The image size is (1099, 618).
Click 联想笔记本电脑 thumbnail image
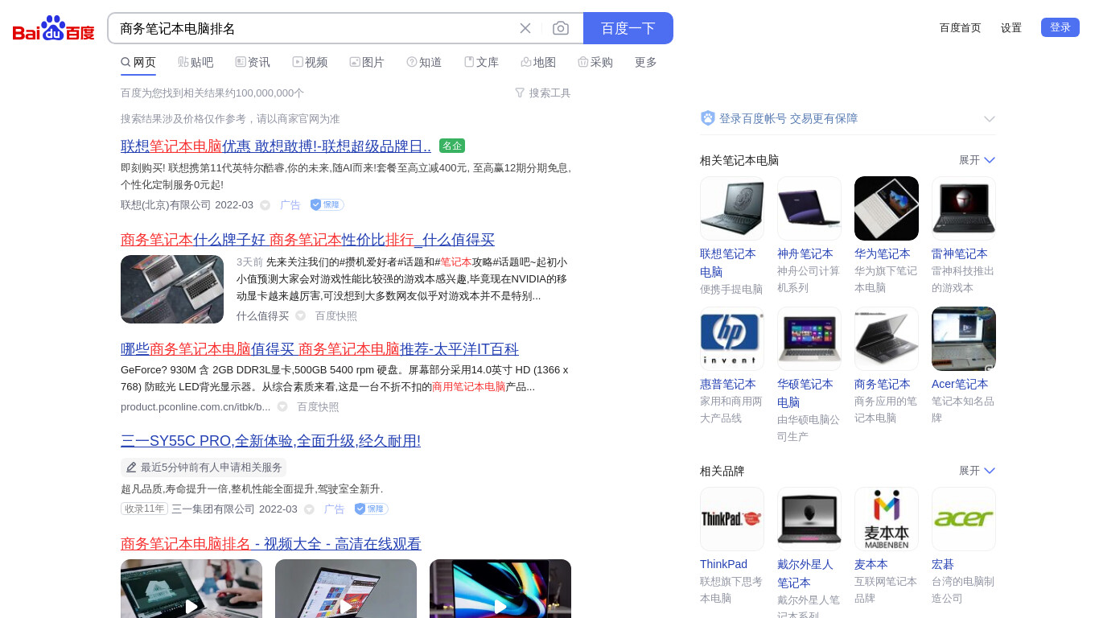click(x=732, y=208)
